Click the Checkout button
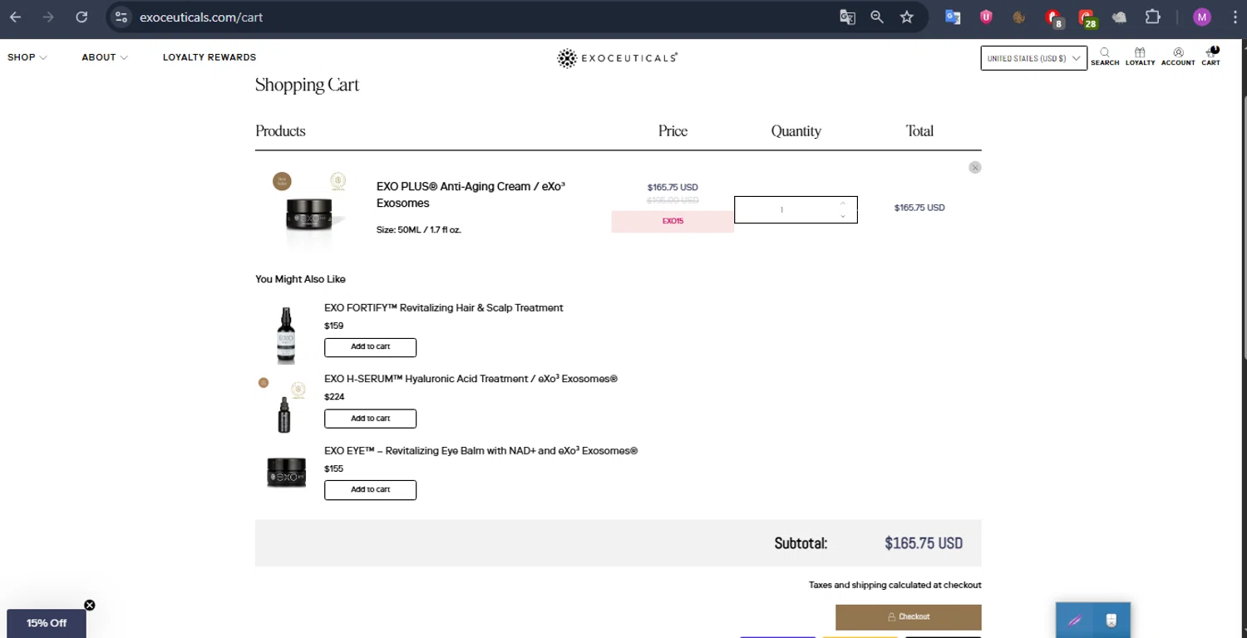 click(x=908, y=617)
